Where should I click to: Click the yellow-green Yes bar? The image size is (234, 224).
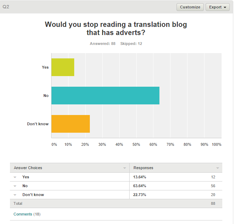(x=63, y=67)
